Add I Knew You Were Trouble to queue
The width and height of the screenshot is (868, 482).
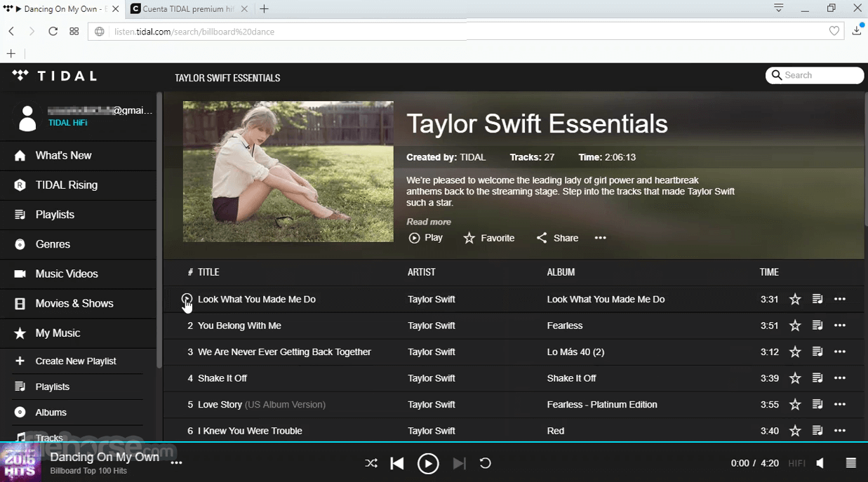pyautogui.click(x=817, y=431)
